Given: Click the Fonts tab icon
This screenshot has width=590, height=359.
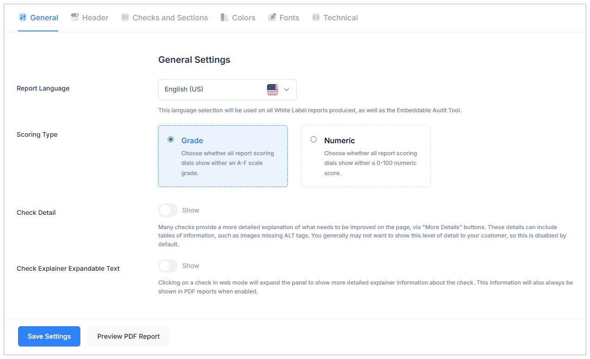Looking at the screenshot, I should point(272,18).
